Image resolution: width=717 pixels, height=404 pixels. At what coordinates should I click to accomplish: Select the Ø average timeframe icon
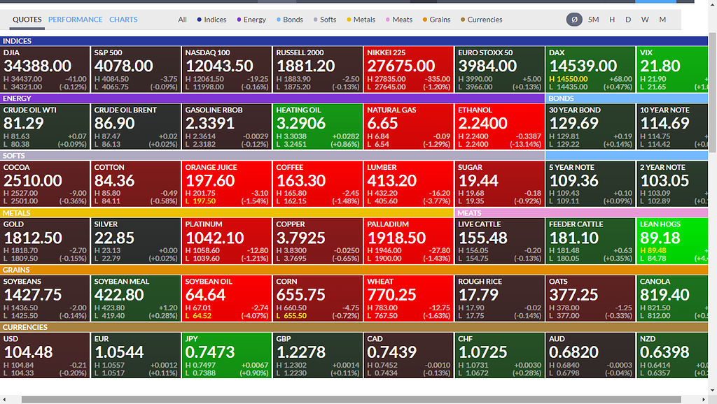pyautogui.click(x=573, y=20)
